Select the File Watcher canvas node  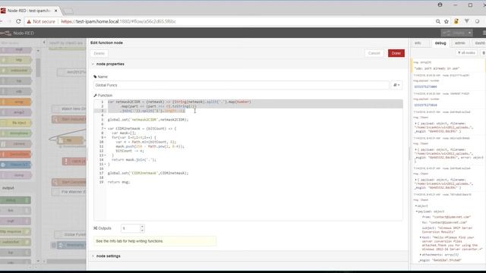point(70,192)
